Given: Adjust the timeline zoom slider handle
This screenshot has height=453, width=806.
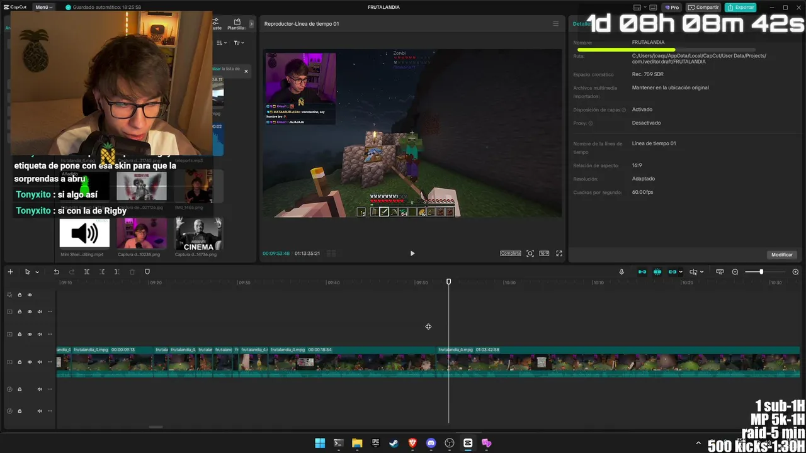Looking at the screenshot, I should point(761,272).
